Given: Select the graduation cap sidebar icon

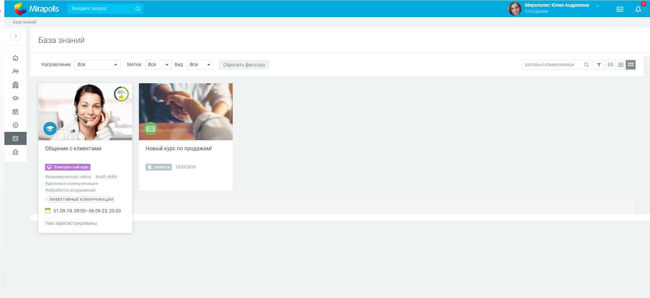Looking at the screenshot, I should point(15,98).
